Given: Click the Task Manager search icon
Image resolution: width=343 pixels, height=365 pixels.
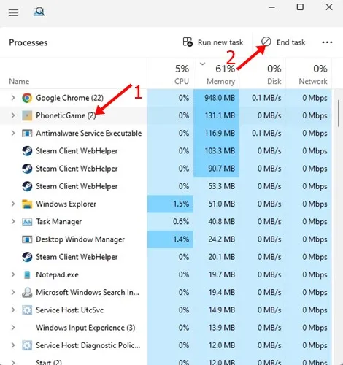Looking at the screenshot, I should [39, 12].
